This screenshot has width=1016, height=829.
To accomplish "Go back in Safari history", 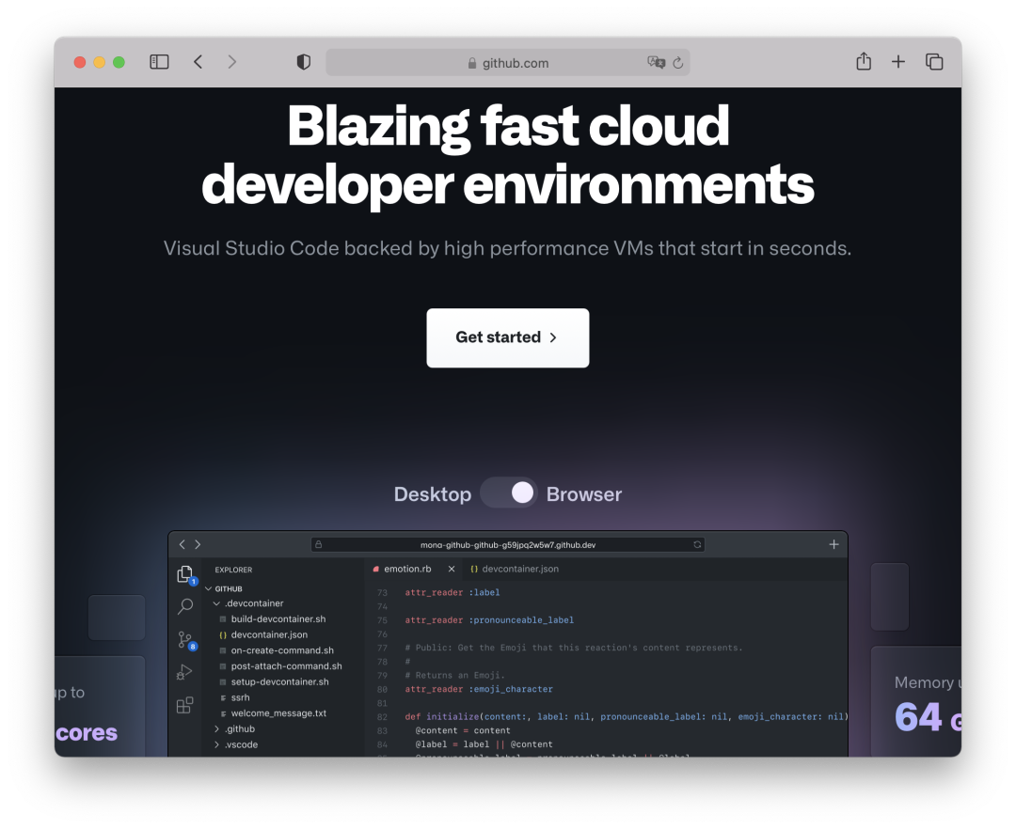I will (198, 62).
